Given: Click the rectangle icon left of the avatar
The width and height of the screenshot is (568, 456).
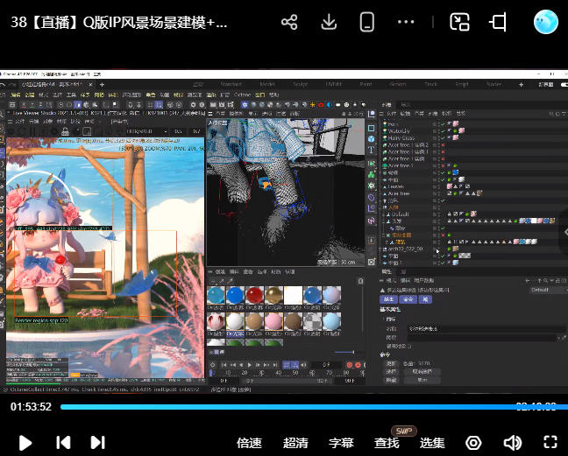Looking at the screenshot, I should 499,22.
